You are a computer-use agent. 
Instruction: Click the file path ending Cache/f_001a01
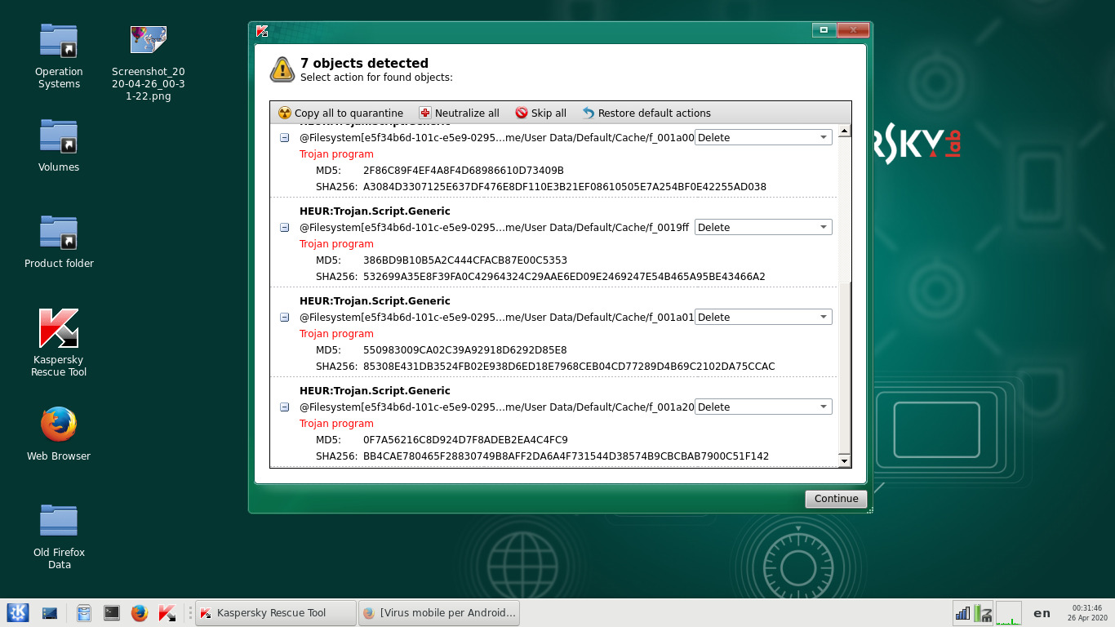pyautogui.click(x=496, y=318)
